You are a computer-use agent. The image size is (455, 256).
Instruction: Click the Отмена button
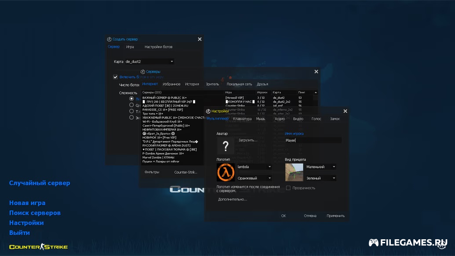click(x=310, y=216)
